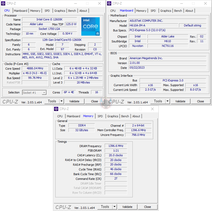Click the memory Size value '32 GBytes'
212x211 pixels.
tap(82, 130)
